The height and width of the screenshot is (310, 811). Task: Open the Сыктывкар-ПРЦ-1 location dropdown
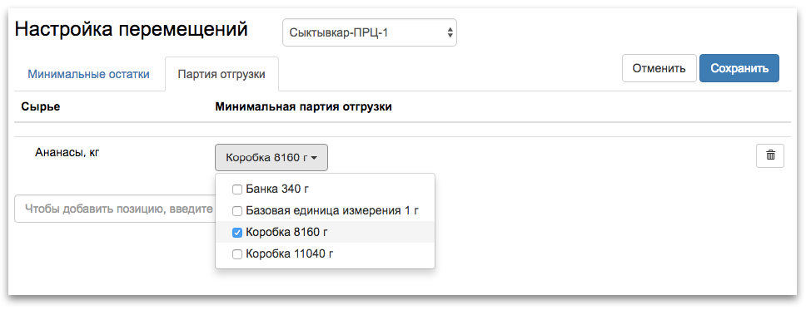tap(370, 32)
